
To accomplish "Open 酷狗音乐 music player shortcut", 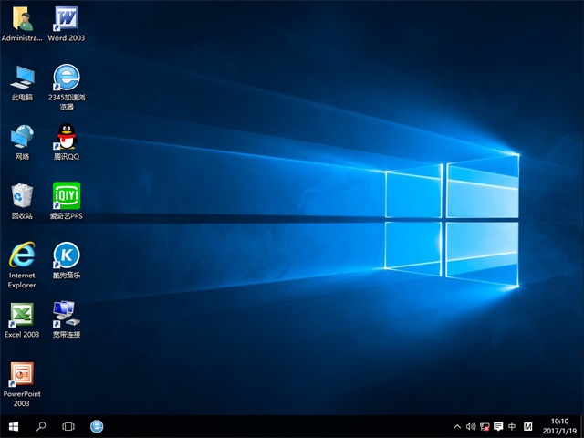I will 67,255.
